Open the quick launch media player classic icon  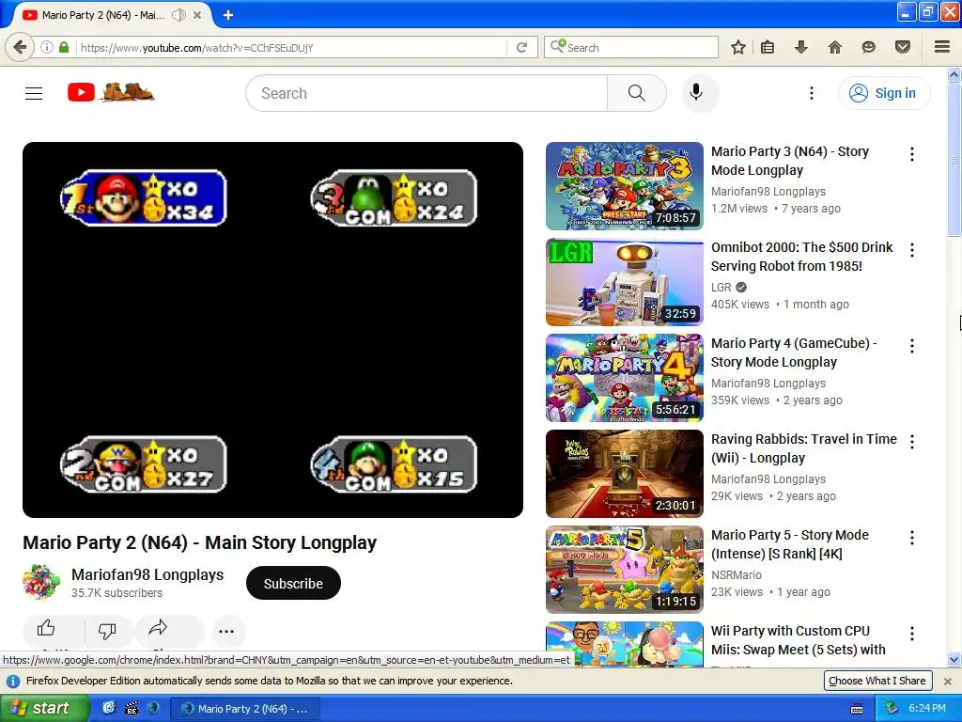132,709
